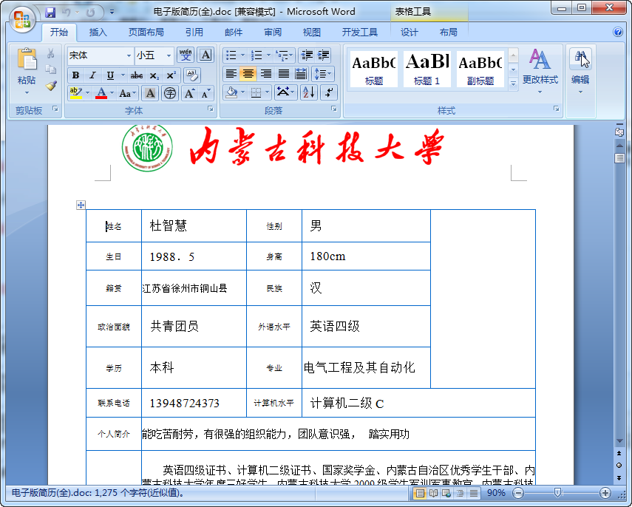Click the zoom slider handle
Viewport: 632px width, 507px height.
(x=558, y=492)
